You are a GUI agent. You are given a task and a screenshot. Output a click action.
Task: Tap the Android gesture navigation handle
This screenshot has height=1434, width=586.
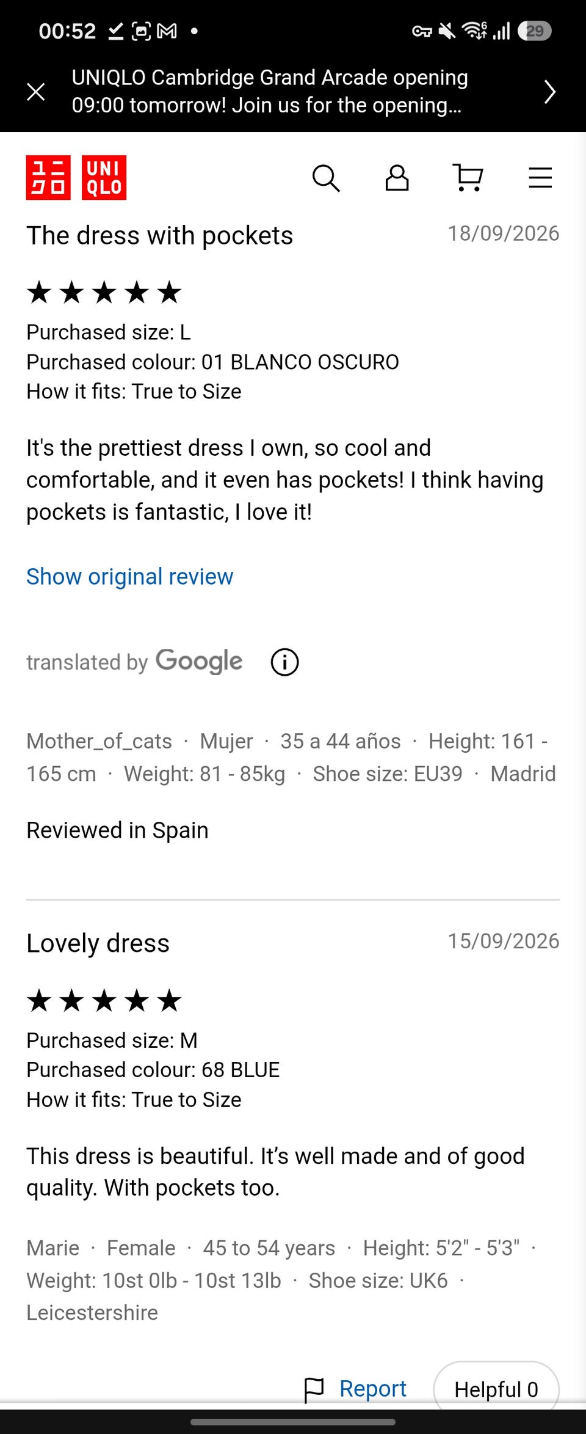point(293,1422)
